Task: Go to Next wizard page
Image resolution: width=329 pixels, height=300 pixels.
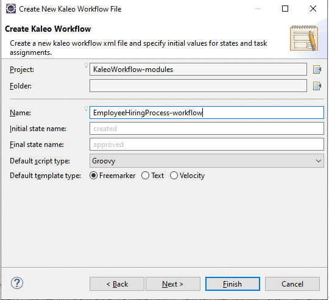Action: click(x=173, y=284)
